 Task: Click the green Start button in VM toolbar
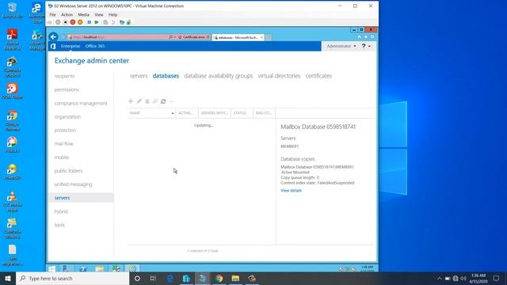pyautogui.click(x=97, y=22)
